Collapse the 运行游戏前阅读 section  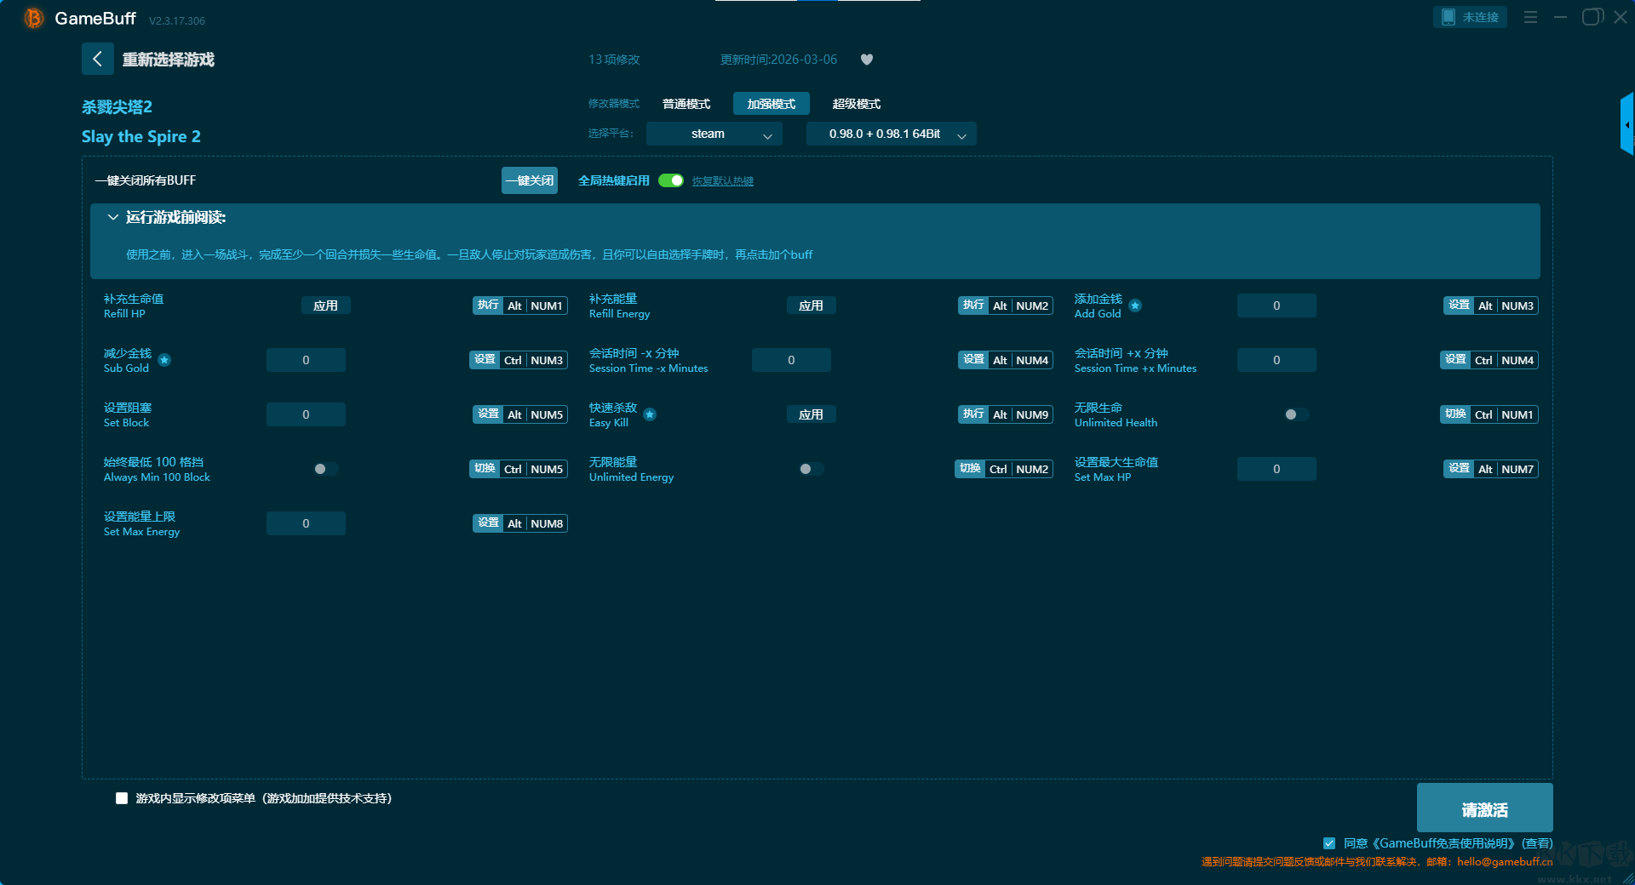112,218
